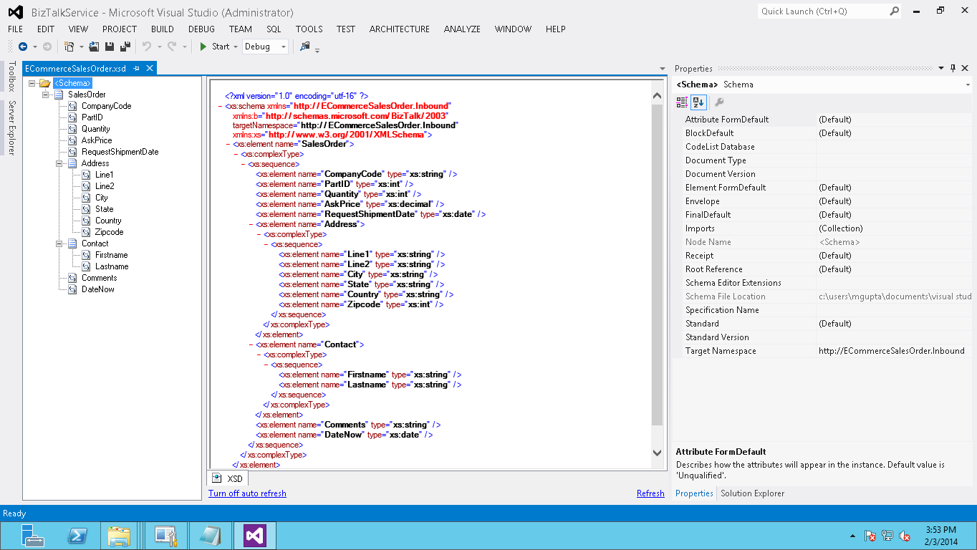Switch to the Solution Explorer tab
The width and height of the screenshot is (977, 550).
pos(752,493)
